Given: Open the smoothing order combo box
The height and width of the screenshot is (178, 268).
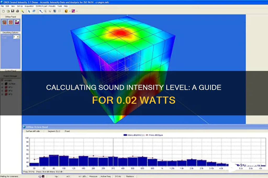Looking at the screenshot, I should coord(16,37).
